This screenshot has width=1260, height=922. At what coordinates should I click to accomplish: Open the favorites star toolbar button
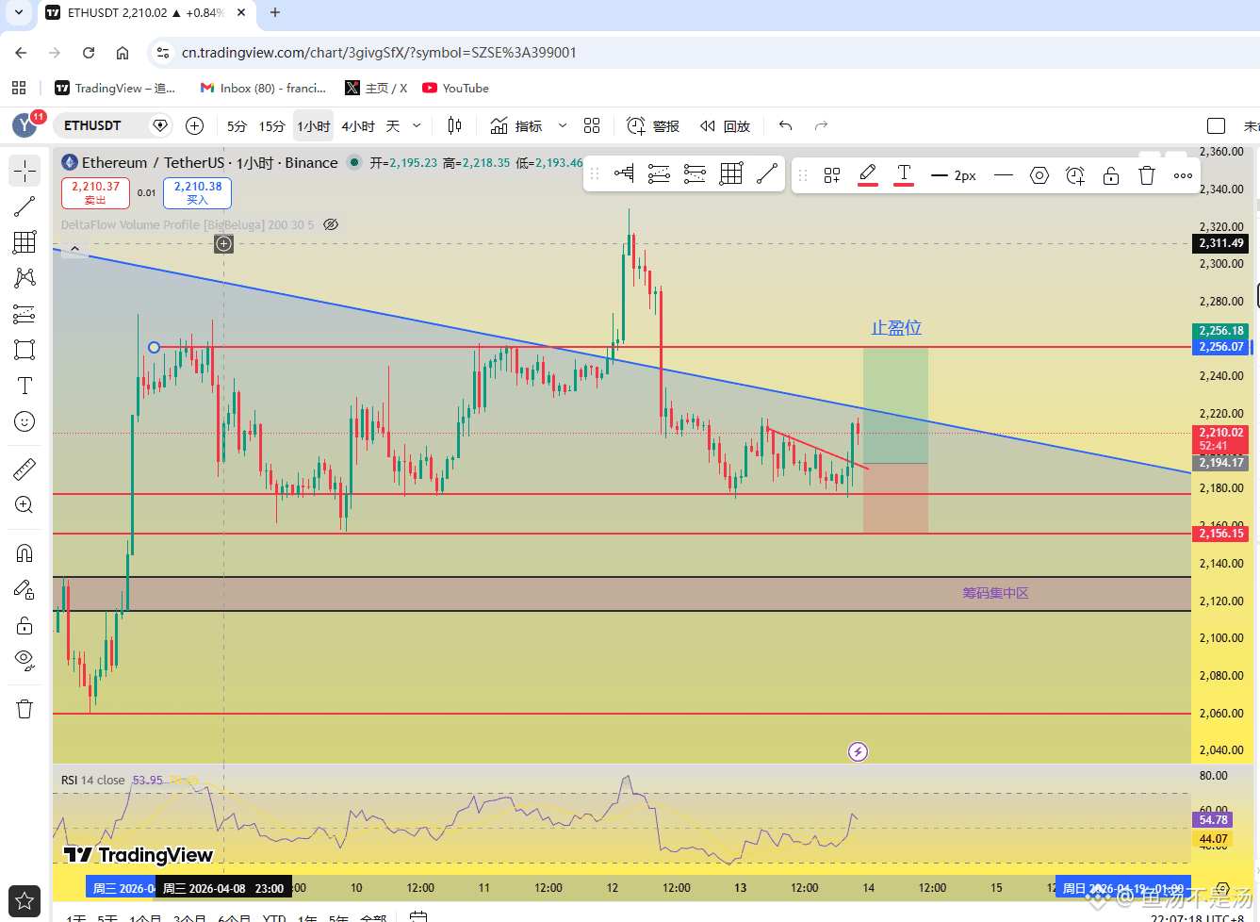coord(25,902)
